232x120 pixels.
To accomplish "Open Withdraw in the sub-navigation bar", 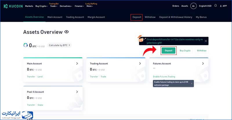I will pyautogui.click(x=150, y=17).
